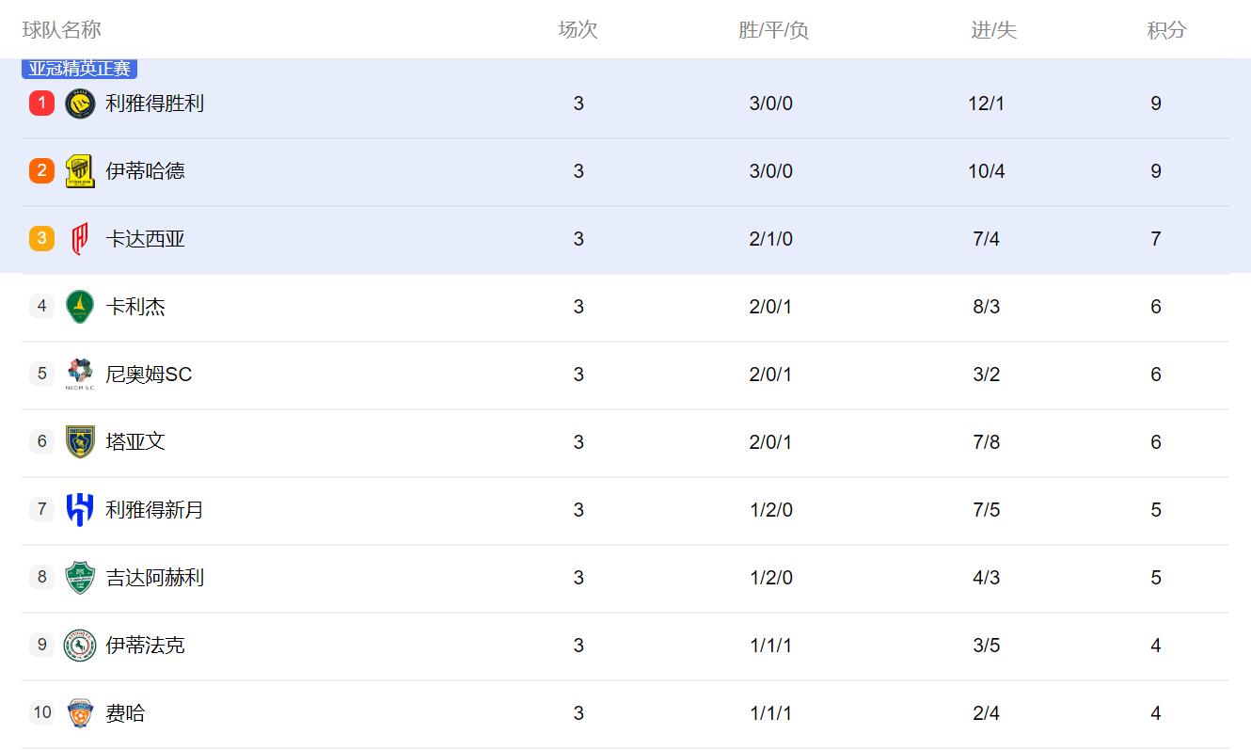Viewport: 1251px width, 750px height.
Task: Click the 伊蒂哈德 team logo
Action: [80, 171]
